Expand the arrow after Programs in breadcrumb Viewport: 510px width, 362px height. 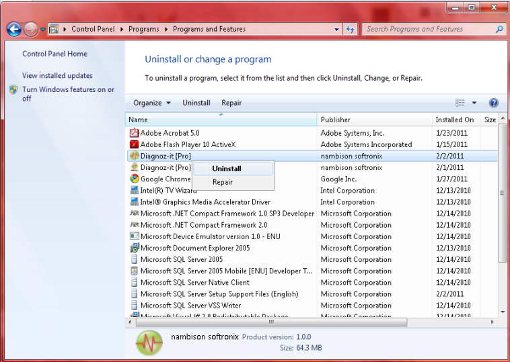(x=166, y=30)
